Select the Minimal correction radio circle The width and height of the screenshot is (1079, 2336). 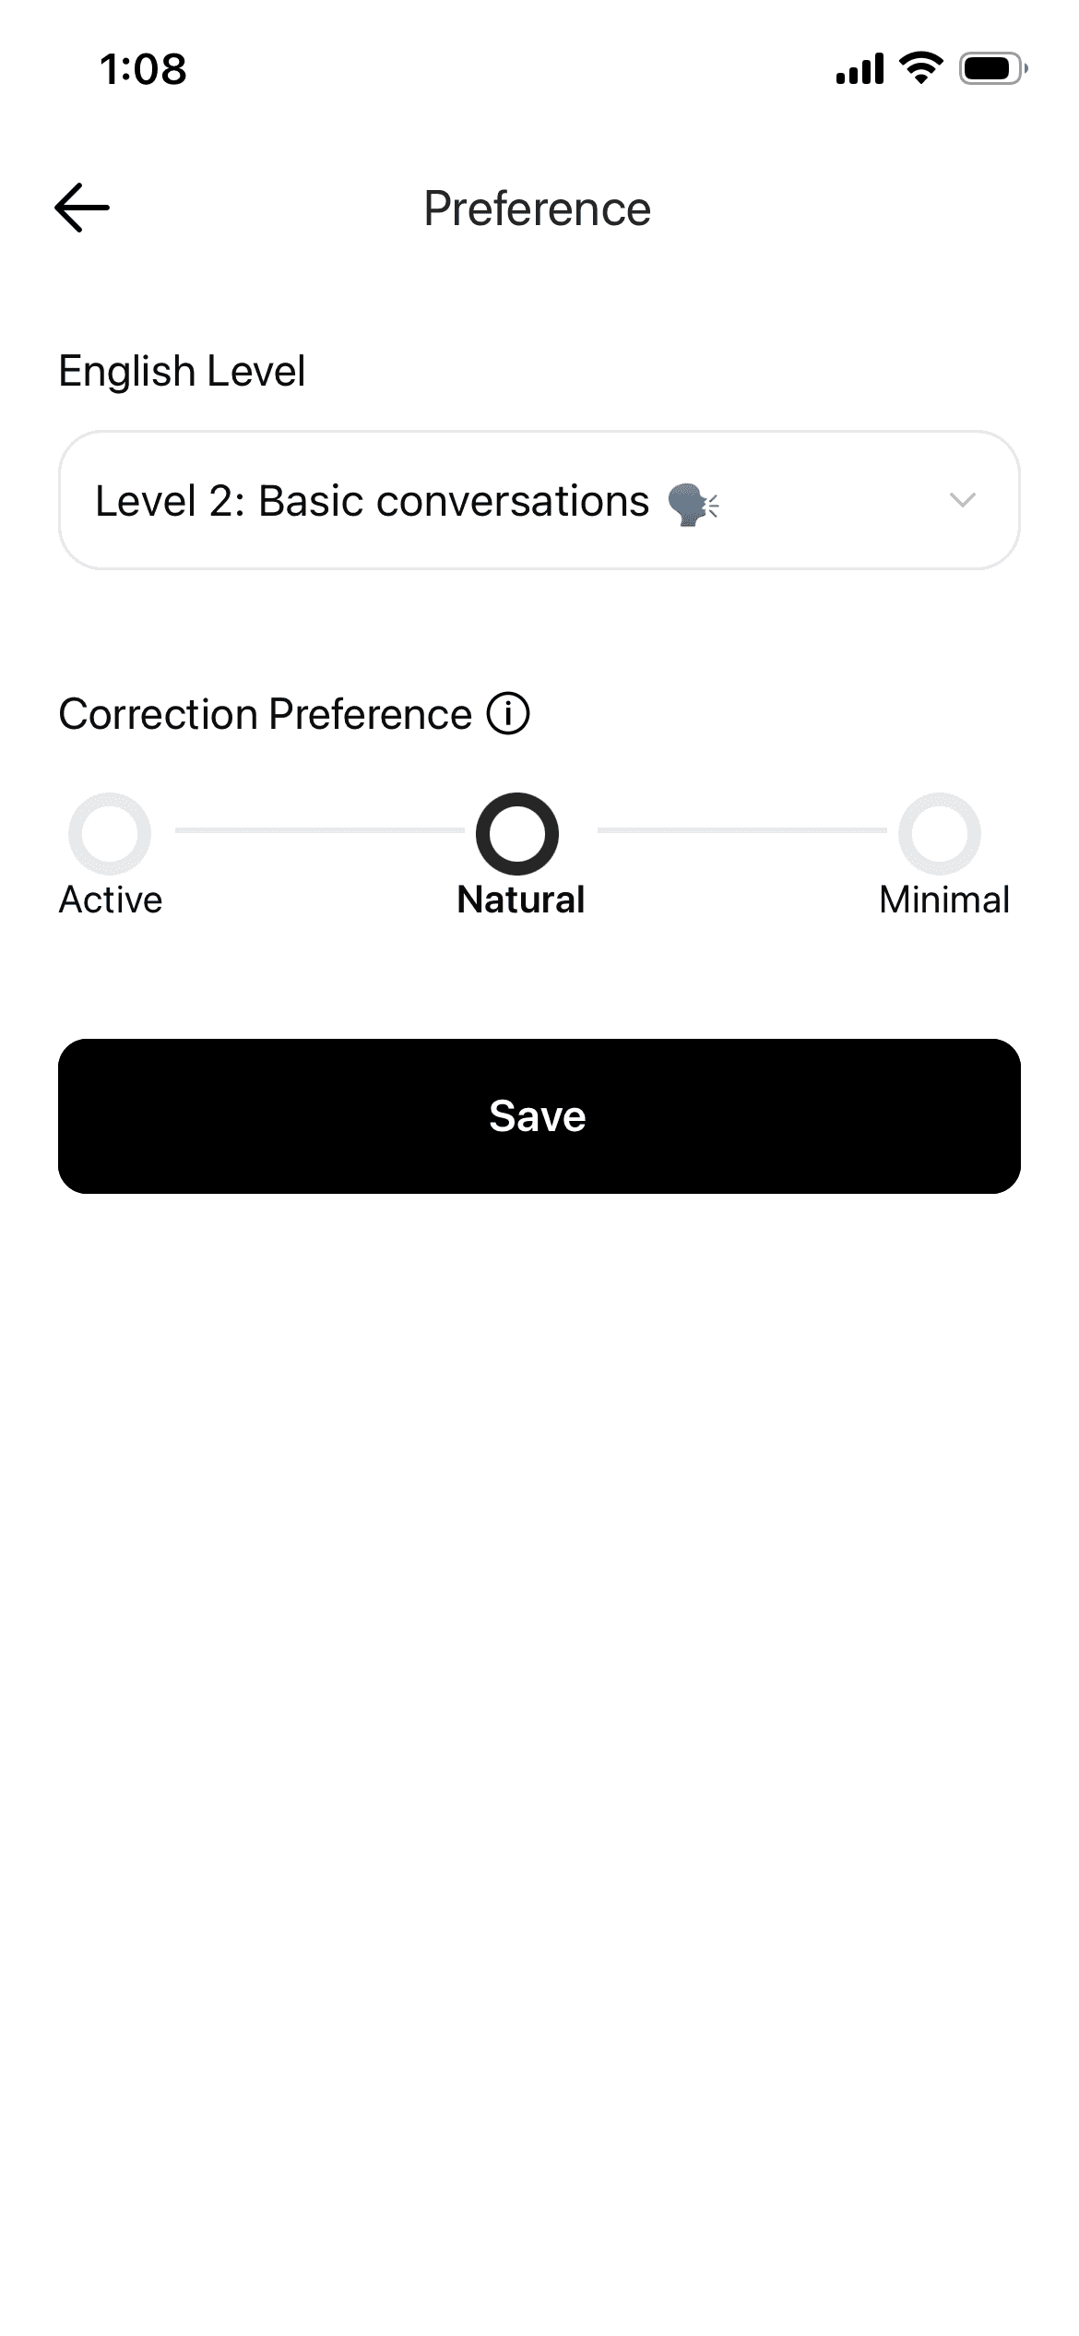pos(940,833)
